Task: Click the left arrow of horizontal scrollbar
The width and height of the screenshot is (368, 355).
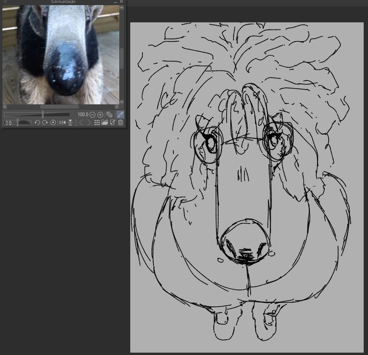Action: click(5, 107)
